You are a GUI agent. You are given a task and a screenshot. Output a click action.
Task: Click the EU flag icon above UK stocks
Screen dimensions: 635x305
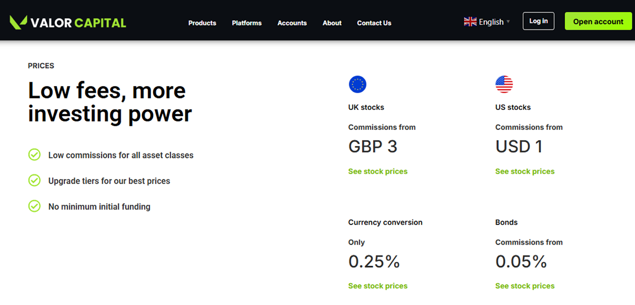tap(357, 84)
